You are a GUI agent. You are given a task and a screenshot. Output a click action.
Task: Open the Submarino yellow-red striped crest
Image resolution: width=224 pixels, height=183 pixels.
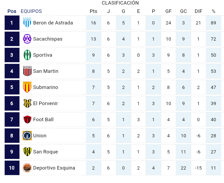pyautogui.click(x=27, y=87)
